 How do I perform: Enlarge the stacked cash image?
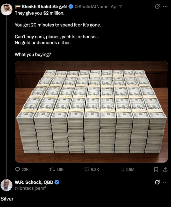91,112
